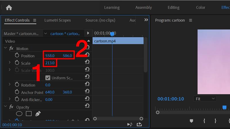Switch to the Lumetri Scopes tab

[x=57, y=20]
